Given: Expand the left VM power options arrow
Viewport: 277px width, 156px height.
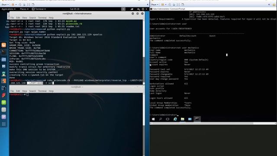Looking at the screenshot, I should [16, 5].
